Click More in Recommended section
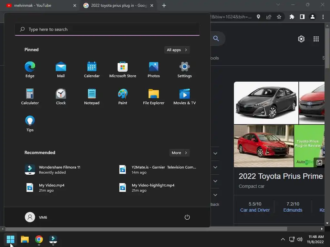The image size is (330, 247). tap(179, 153)
